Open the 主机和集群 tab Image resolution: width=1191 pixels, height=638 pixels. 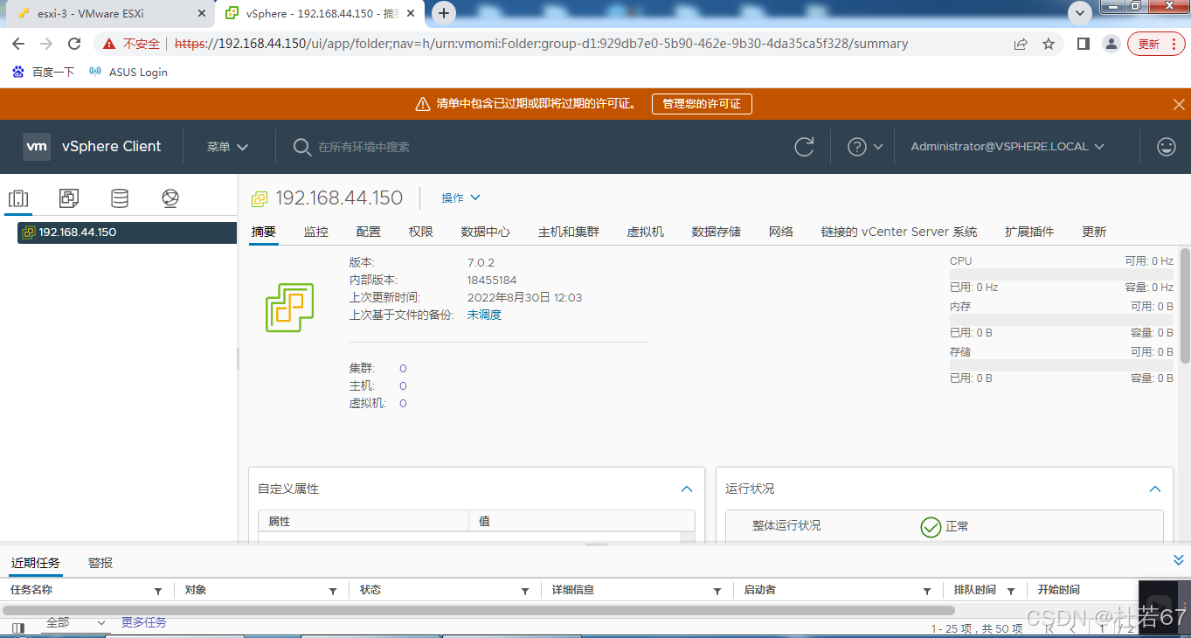569,232
